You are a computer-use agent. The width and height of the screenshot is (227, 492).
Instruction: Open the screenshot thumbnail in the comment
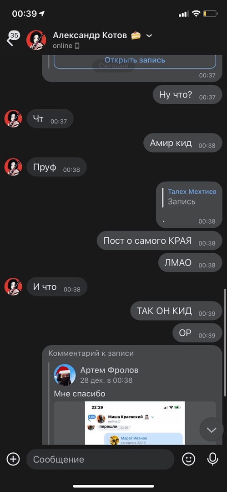[135, 423]
